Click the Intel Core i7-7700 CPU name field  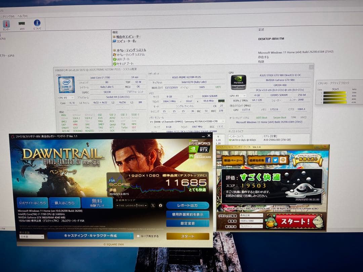coord(100,78)
